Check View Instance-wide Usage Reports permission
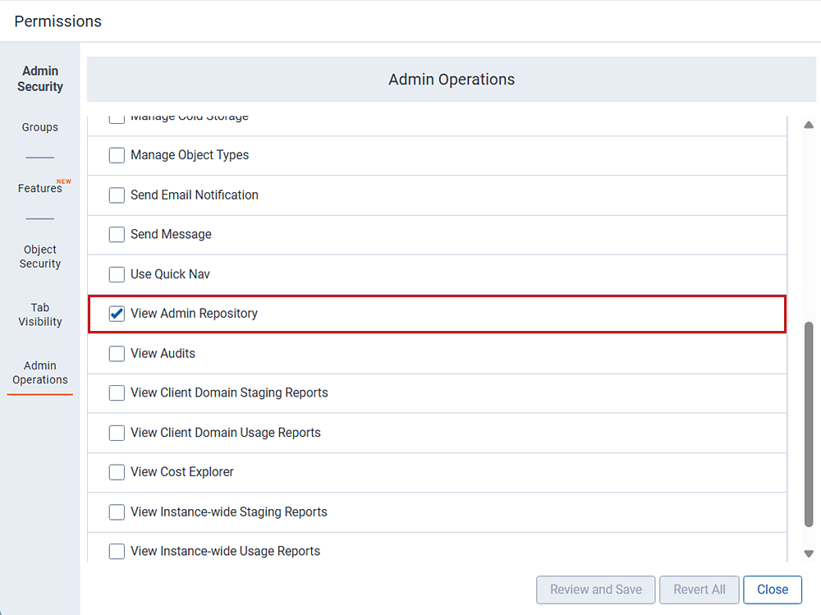This screenshot has height=615, width=821. (x=117, y=551)
